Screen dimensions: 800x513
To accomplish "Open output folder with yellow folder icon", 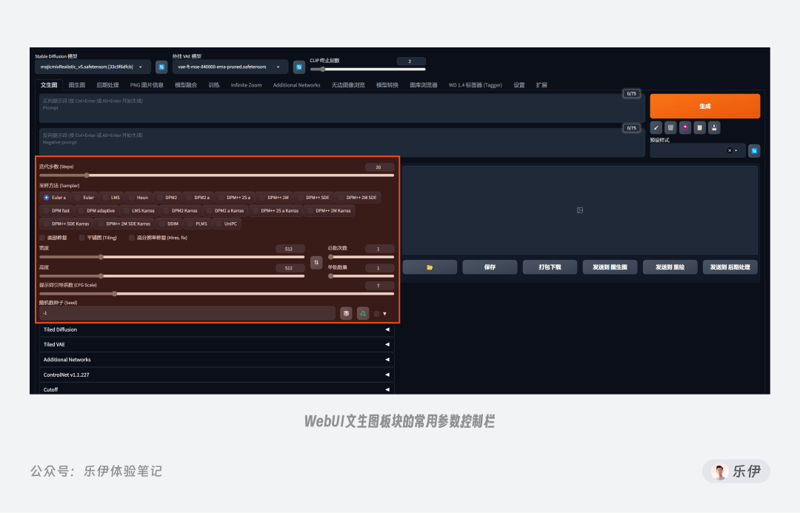I will 430,267.
